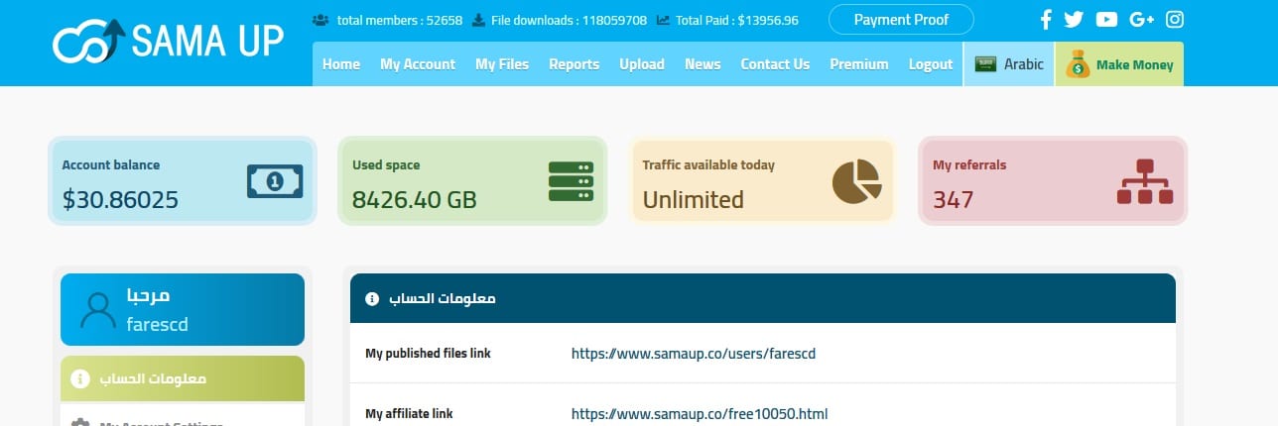Open the published files link for farescd

694,354
